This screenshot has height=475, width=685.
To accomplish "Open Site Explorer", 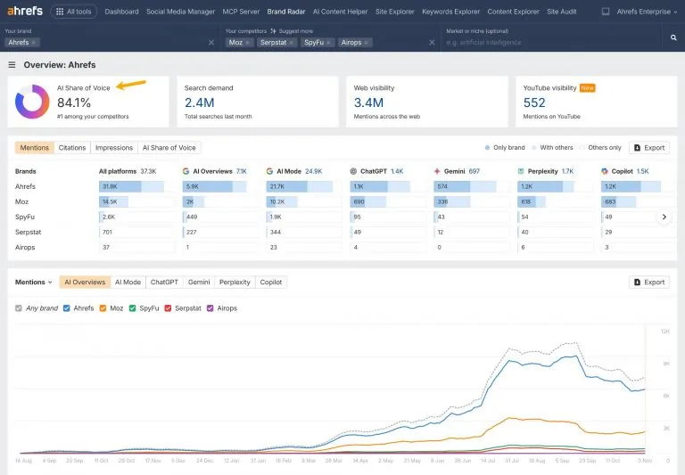I will point(394,12).
